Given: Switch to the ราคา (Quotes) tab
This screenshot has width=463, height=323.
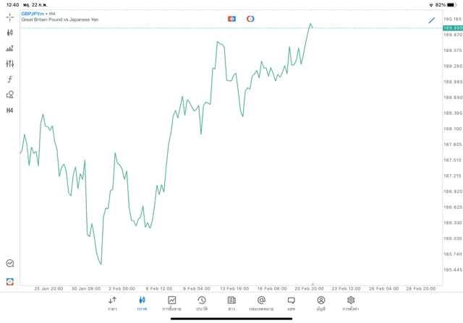Looking at the screenshot, I should pyautogui.click(x=112, y=303).
